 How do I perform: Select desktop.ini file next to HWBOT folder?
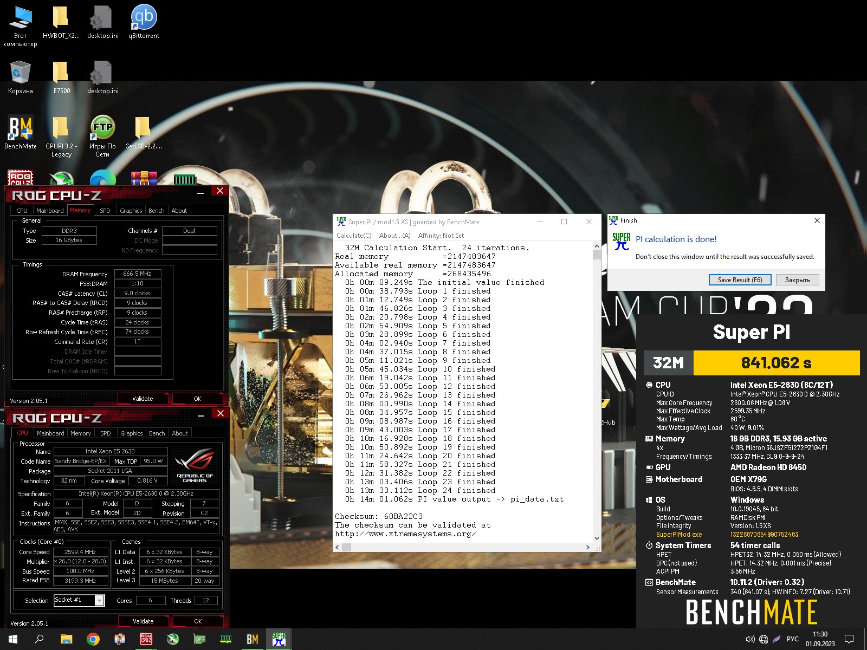click(102, 23)
